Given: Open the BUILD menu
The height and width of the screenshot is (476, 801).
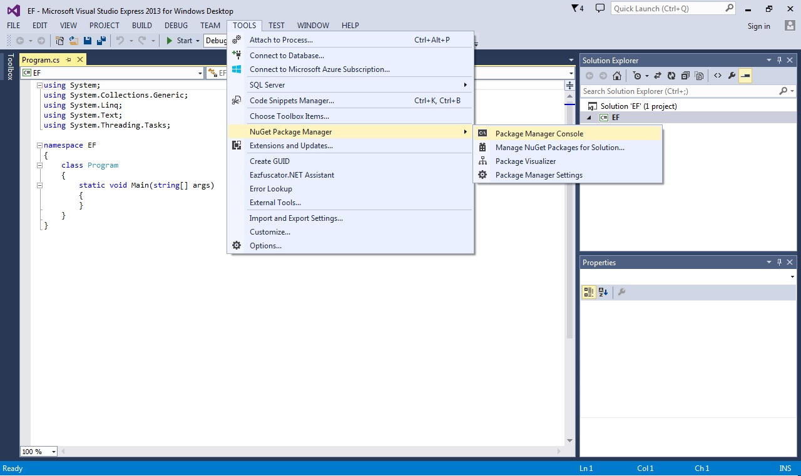Looking at the screenshot, I should coord(142,26).
